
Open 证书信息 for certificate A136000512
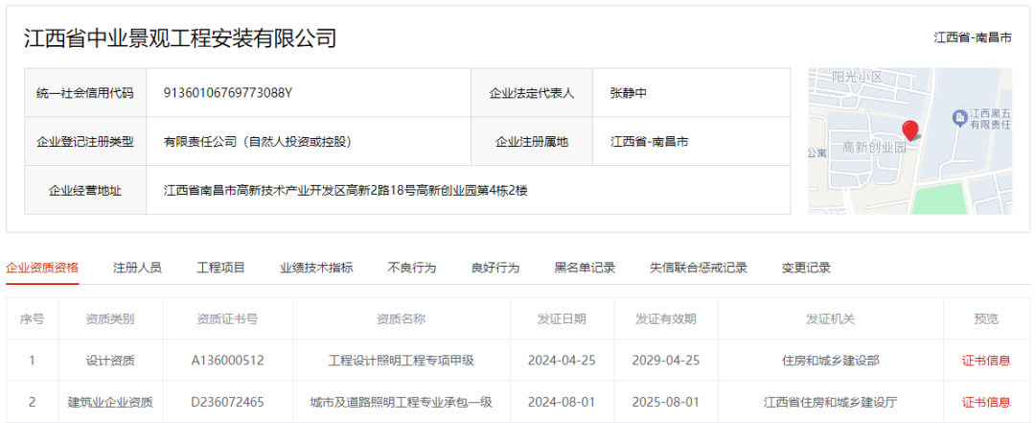(x=986, y=361)
